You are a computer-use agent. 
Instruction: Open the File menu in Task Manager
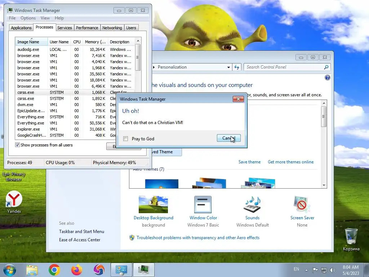pos(12,18)
